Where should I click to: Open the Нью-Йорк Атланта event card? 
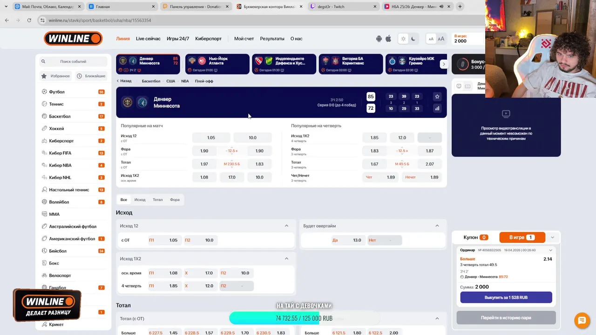coord(217,64)
